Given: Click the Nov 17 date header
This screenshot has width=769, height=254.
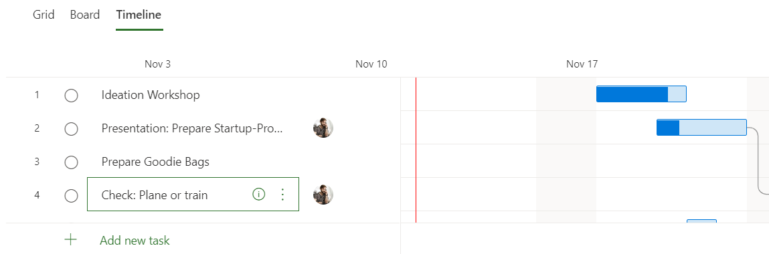Looking at the screenshot, I should coord(582,64).
